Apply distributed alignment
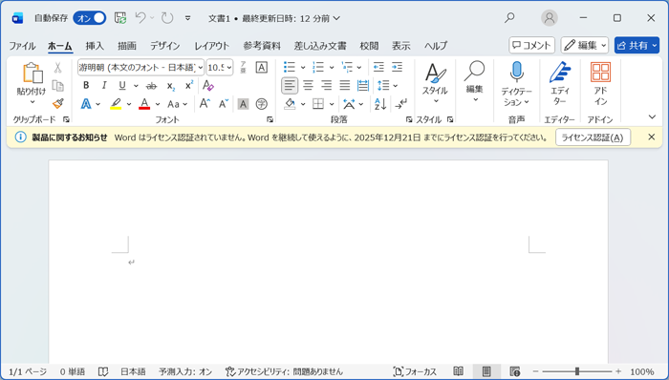The height and width of the screenshot is (380, 669). (362, 86)
